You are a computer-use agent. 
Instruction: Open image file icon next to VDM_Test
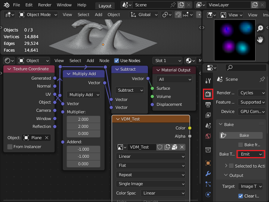[174, 147]
